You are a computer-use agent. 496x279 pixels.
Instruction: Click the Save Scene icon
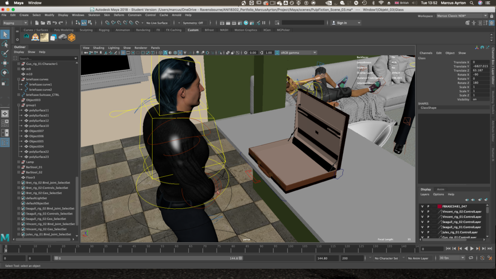click(x=49, y=23)
